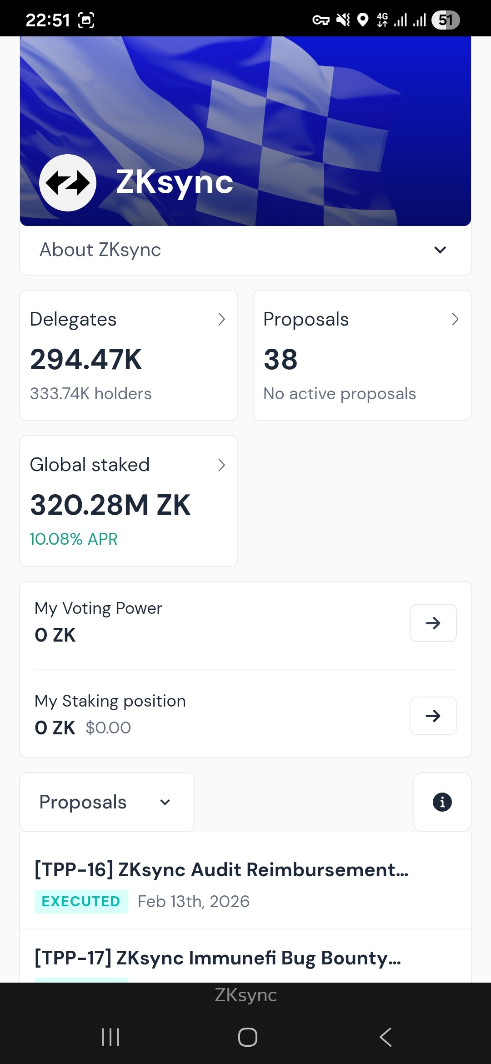The height and width of the screenshot is (1064, 491).
Task: Tap the ZKsync round logo icon
Action: (x=68, y=183)
